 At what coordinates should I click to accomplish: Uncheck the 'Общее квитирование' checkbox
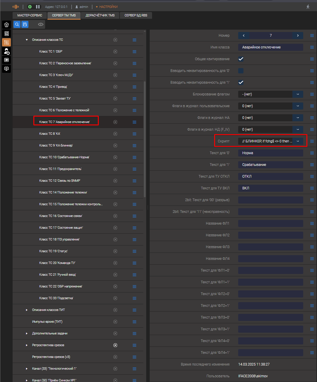[241, 59]
